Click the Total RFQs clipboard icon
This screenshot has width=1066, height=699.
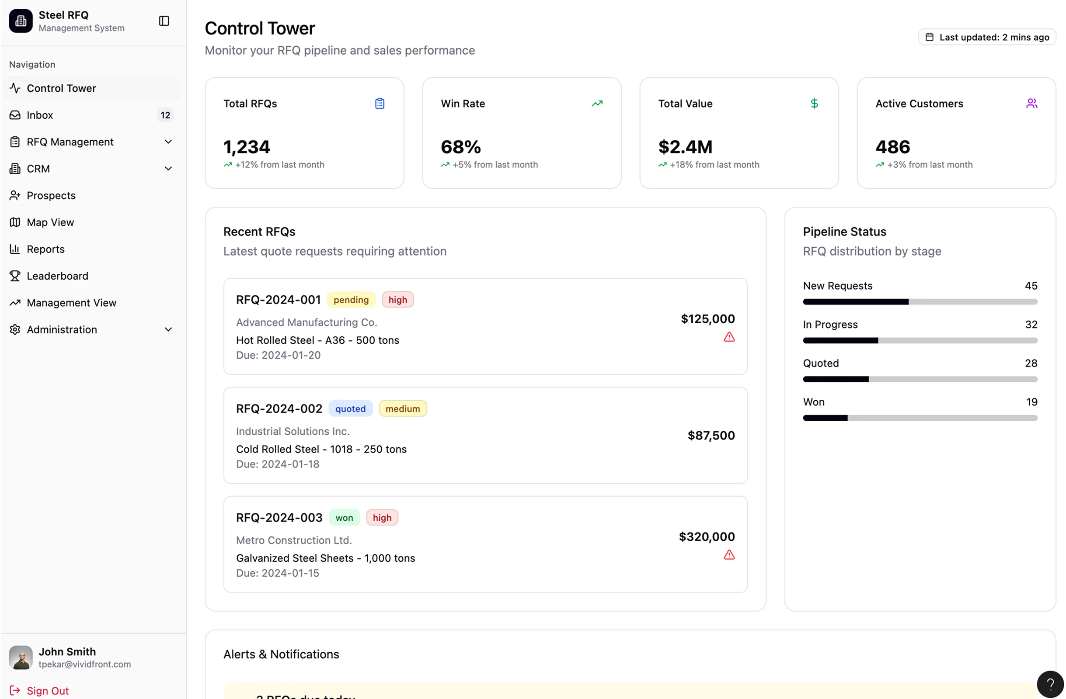tap(380, 104)
